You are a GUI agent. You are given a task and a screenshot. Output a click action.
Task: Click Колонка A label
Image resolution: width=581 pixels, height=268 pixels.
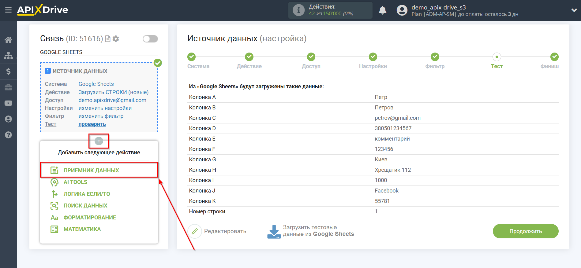pyautogui.click(x=202, y=97)
